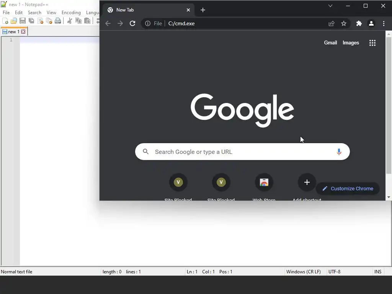View site information icon in address bar

coord(148,23)
